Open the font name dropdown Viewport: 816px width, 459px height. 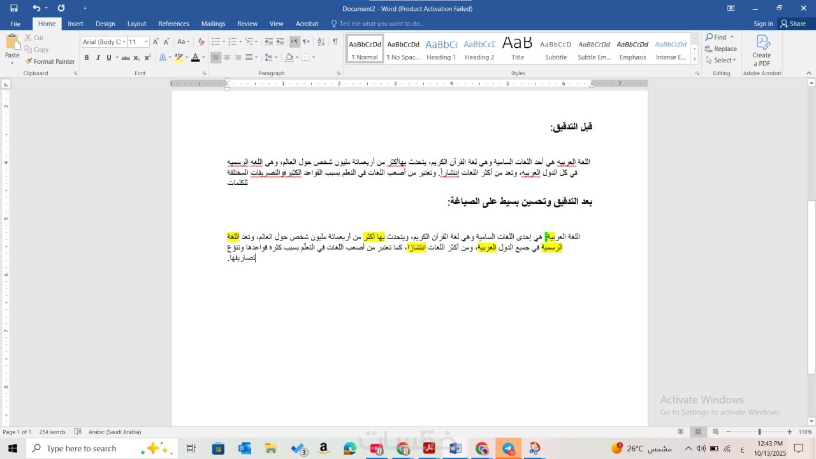point(123,42)
